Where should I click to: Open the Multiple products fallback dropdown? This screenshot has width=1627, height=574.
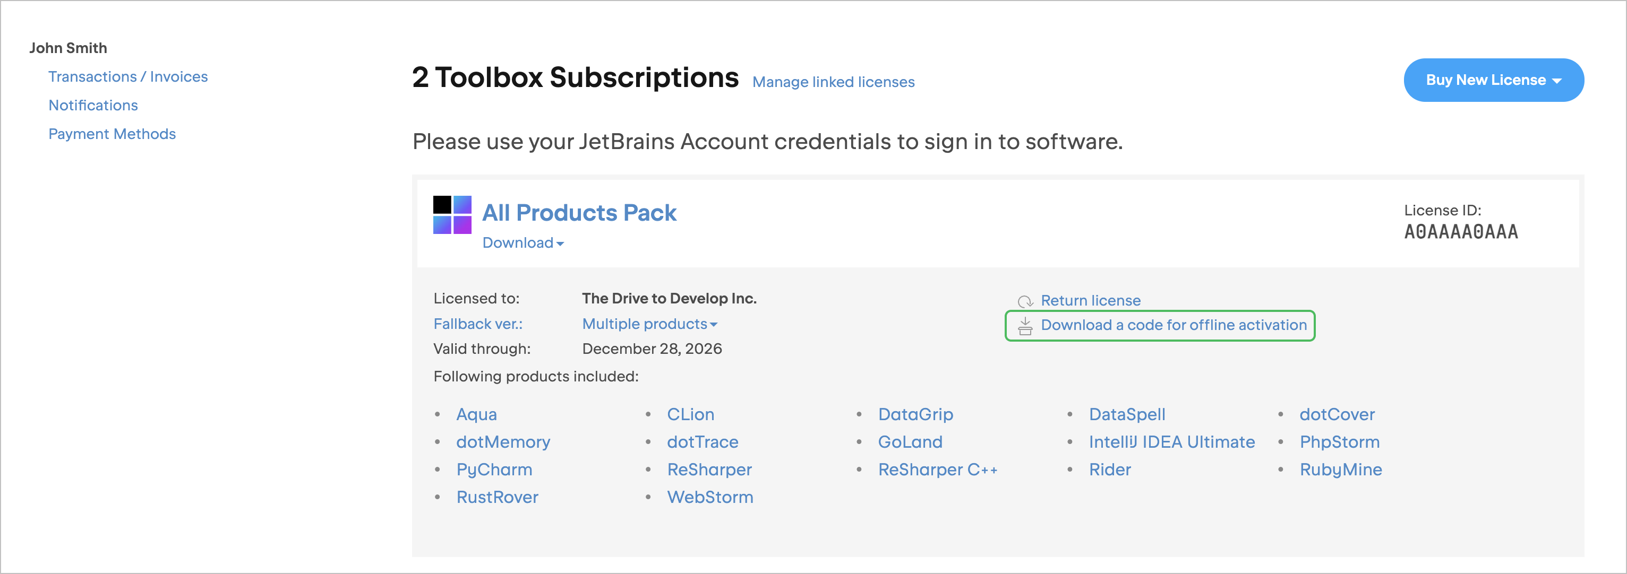click(x=649, y=324)
